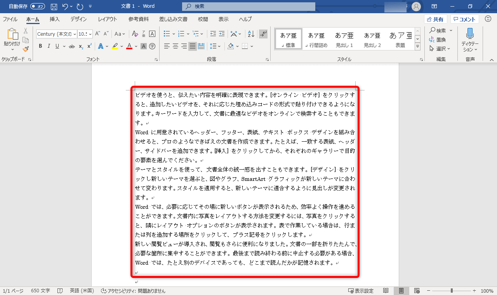
Task: Apply superscript formatting
Action: [x=89, y=46]
